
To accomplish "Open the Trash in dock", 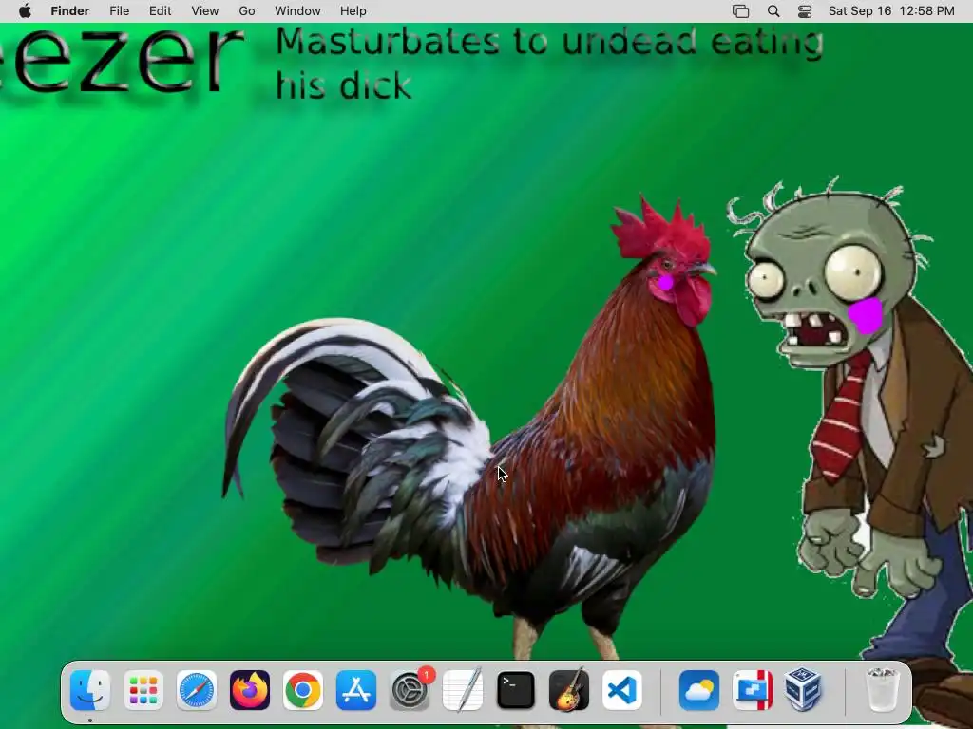I will (x=882, y=690).
